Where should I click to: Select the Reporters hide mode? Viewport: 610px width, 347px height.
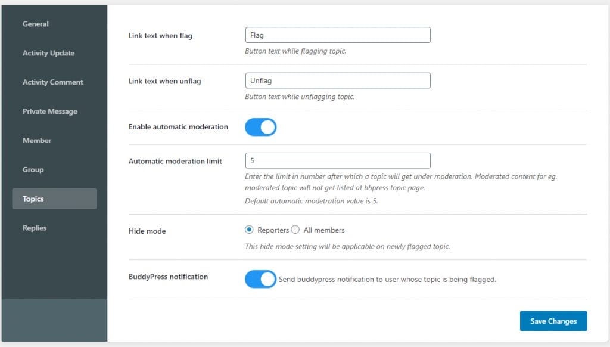[249, 230]
